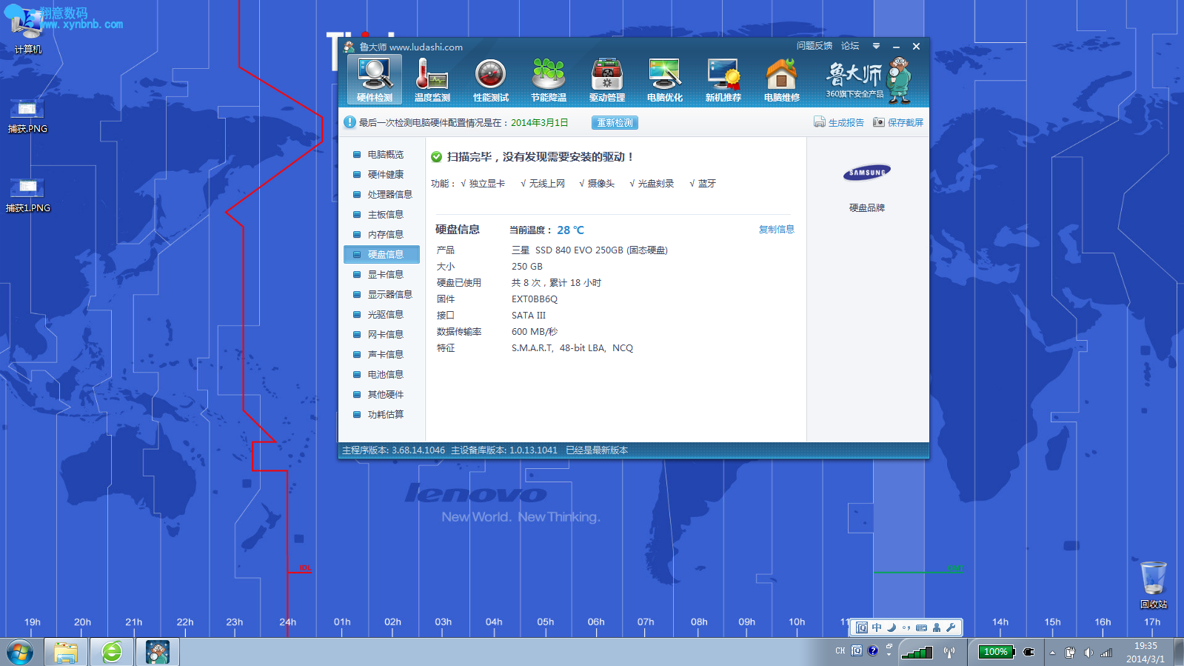
Task: Click the blue help question mark in taskbar
Action: coord(873,651)
